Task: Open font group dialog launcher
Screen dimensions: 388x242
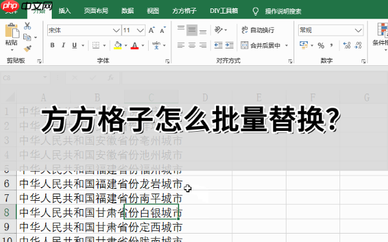Action: (167, 61)
